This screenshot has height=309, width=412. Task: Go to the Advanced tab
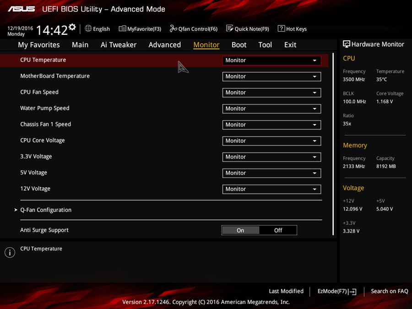pos(165,45)
